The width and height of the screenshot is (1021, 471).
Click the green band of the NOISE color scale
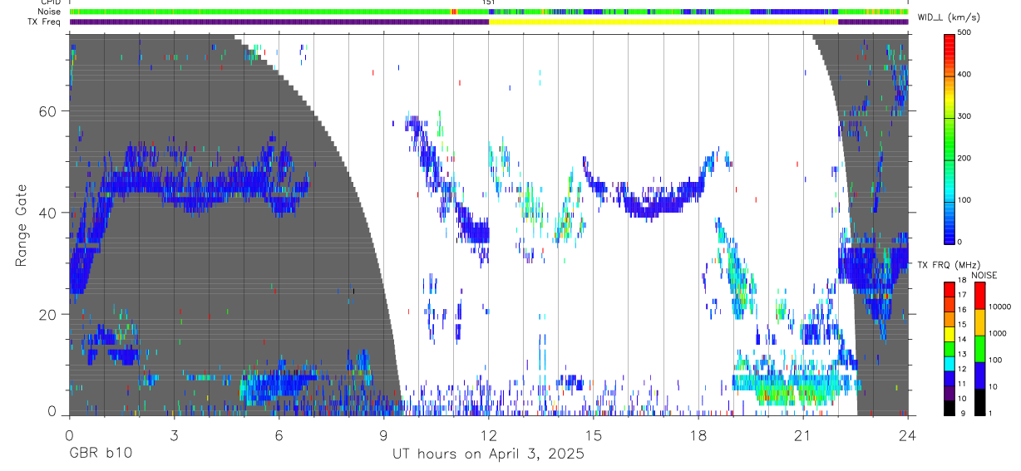979,349
